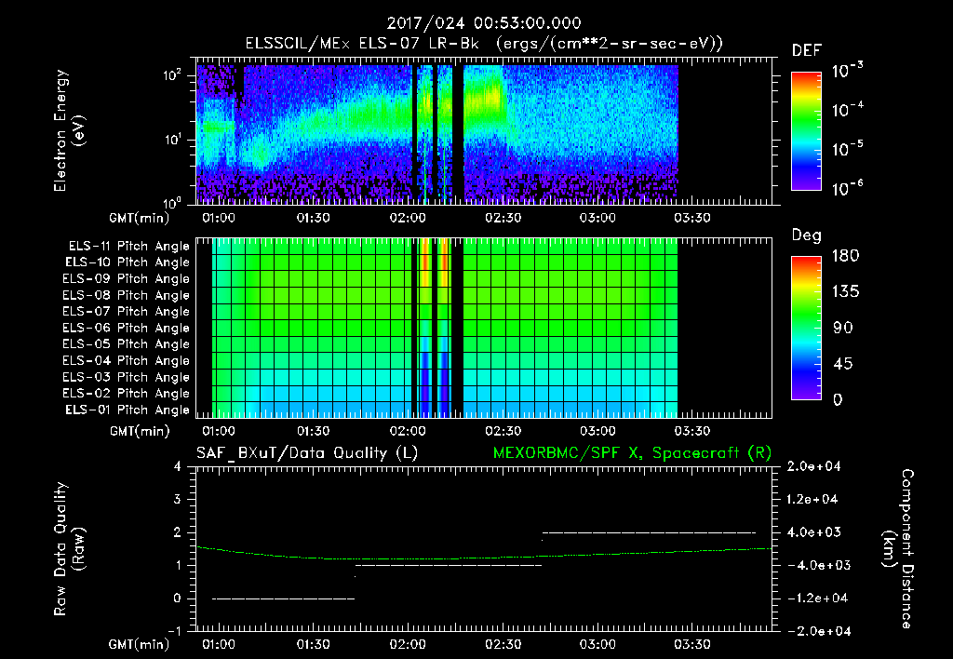This screenshot has width=953, height=659.
Task: Select the ELS-03 Pitch Angle row label
Action: click(x=126, y=377)
